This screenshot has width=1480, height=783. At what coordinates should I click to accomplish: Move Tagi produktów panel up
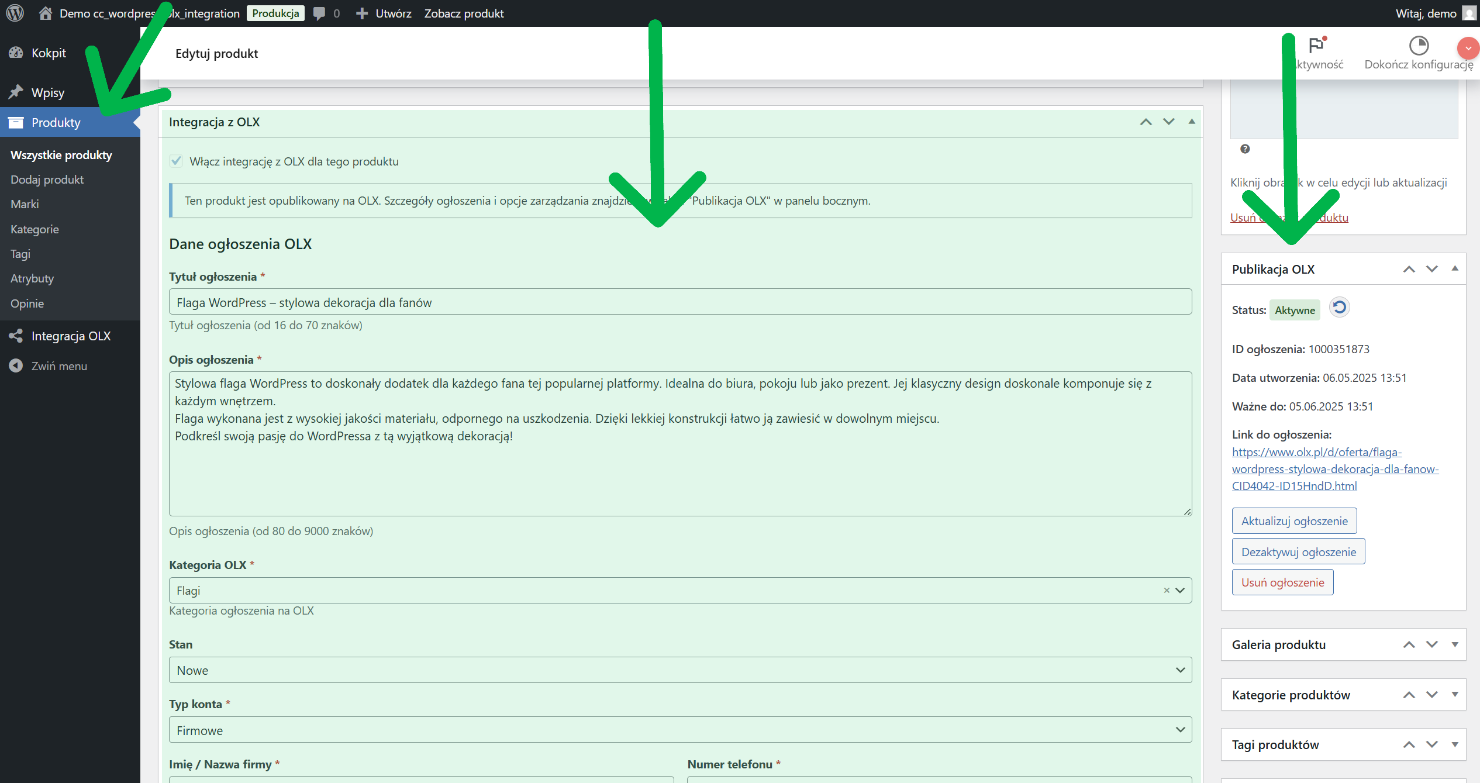coord(1409,744)
